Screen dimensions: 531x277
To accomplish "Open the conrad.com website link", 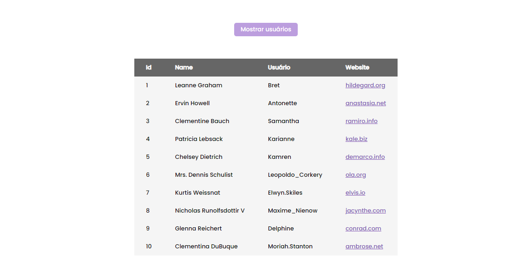I will click(363, 229).
